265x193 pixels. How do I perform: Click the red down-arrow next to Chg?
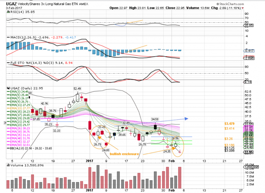(x=243, y=8)
